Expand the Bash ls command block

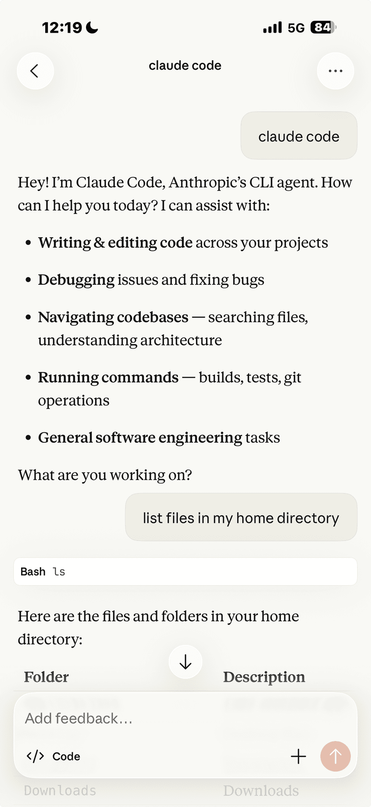tap(185, 571)
